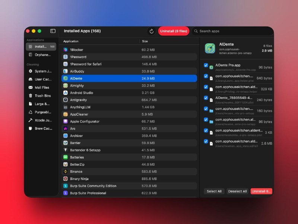This screenshot has height=224, width=298.
Task: Click the Select All button
Action: click(x=214, y=191)
